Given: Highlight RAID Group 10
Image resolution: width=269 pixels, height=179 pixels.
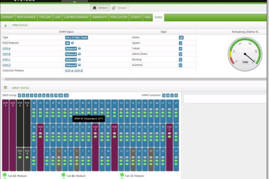Looking at the screenshot, I should tap(61, 95).
